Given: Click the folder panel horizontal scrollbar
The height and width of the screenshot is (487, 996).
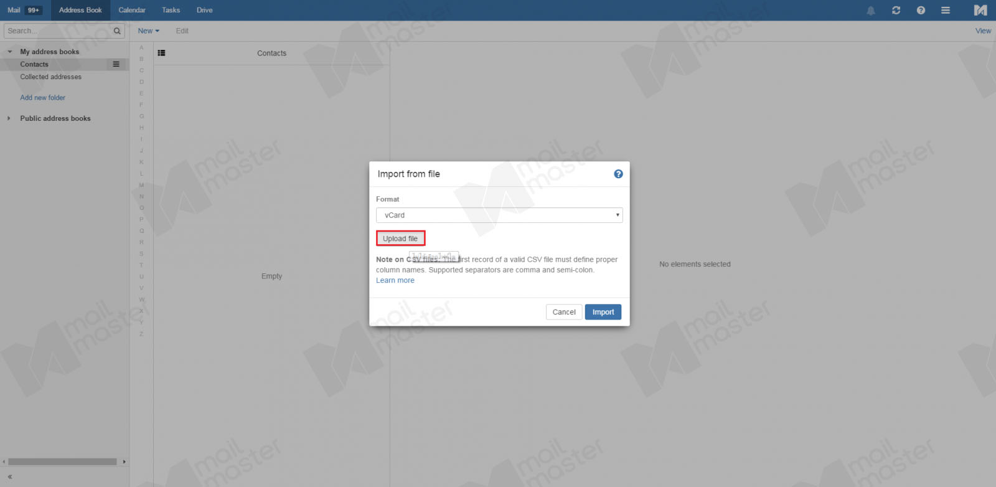Looking at the screenshot, I should pos(62,461).
